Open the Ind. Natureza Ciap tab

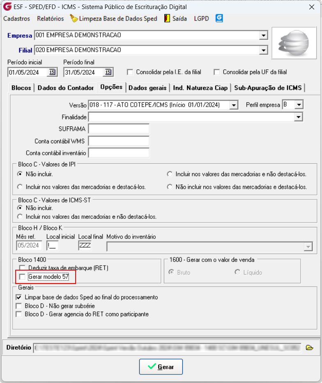200,88
